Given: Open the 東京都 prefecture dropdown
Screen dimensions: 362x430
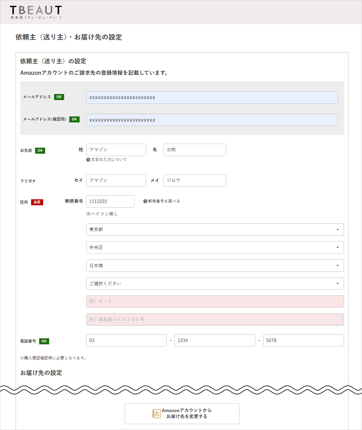Looking at the screenshot, I should click(x=215, y=230).
